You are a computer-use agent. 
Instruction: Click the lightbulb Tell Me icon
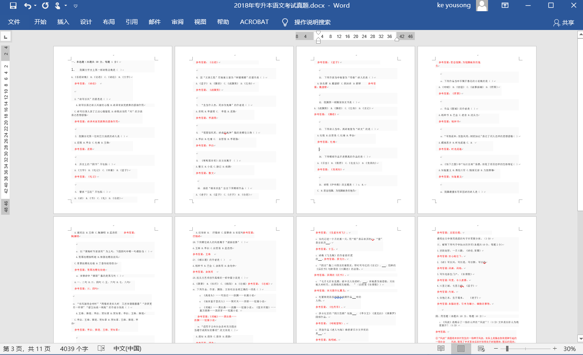point(285,22)
